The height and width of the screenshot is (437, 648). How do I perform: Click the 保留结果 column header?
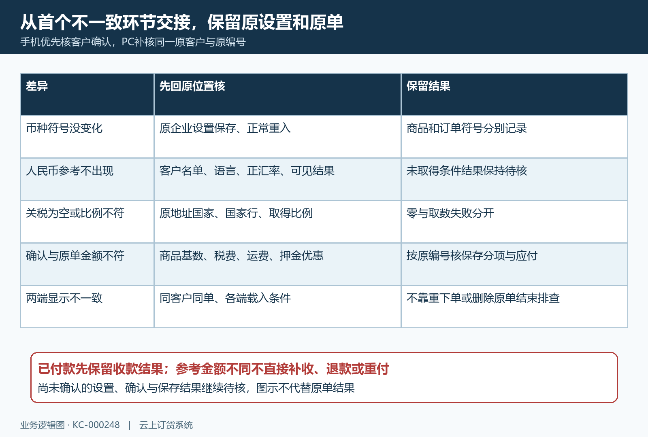pos(514,94)
